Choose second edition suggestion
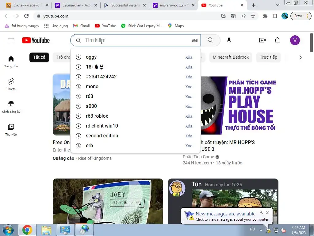 pyautogui.click(x=136, y=136)
